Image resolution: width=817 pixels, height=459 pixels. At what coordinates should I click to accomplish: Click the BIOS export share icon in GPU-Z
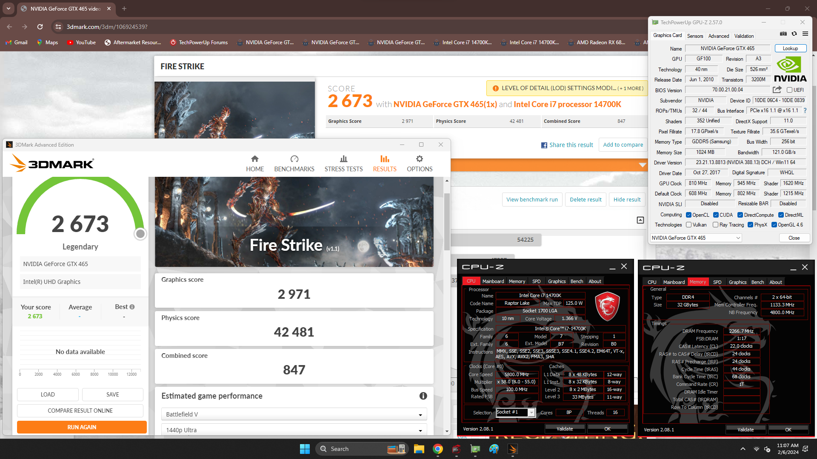(777, 90)
